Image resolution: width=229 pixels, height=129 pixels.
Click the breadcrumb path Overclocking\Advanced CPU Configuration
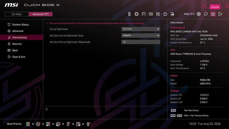tap(69, 23)
